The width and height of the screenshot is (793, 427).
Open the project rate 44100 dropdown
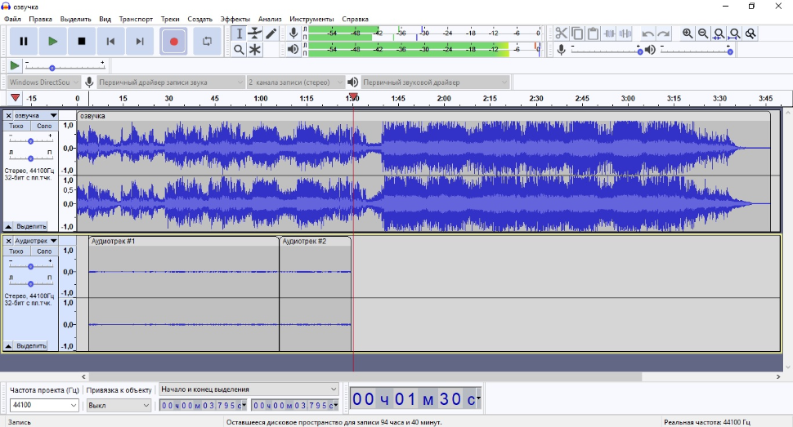[44, 405]
